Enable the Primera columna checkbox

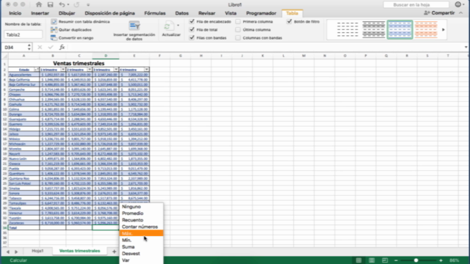tap(238, 21)
